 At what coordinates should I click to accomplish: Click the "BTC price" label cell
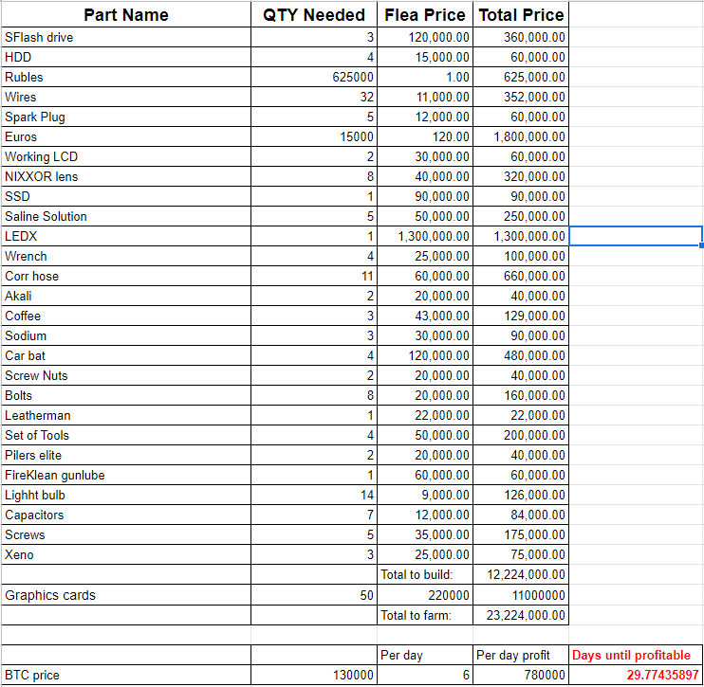click(125, 676)
